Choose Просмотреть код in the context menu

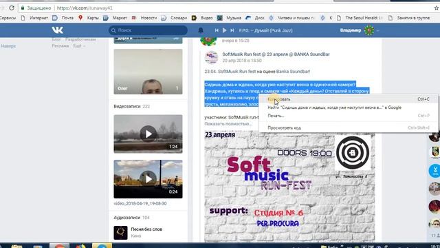point(349,127)
